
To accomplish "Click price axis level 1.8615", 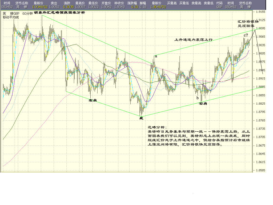I will click(x=261, y=162).
